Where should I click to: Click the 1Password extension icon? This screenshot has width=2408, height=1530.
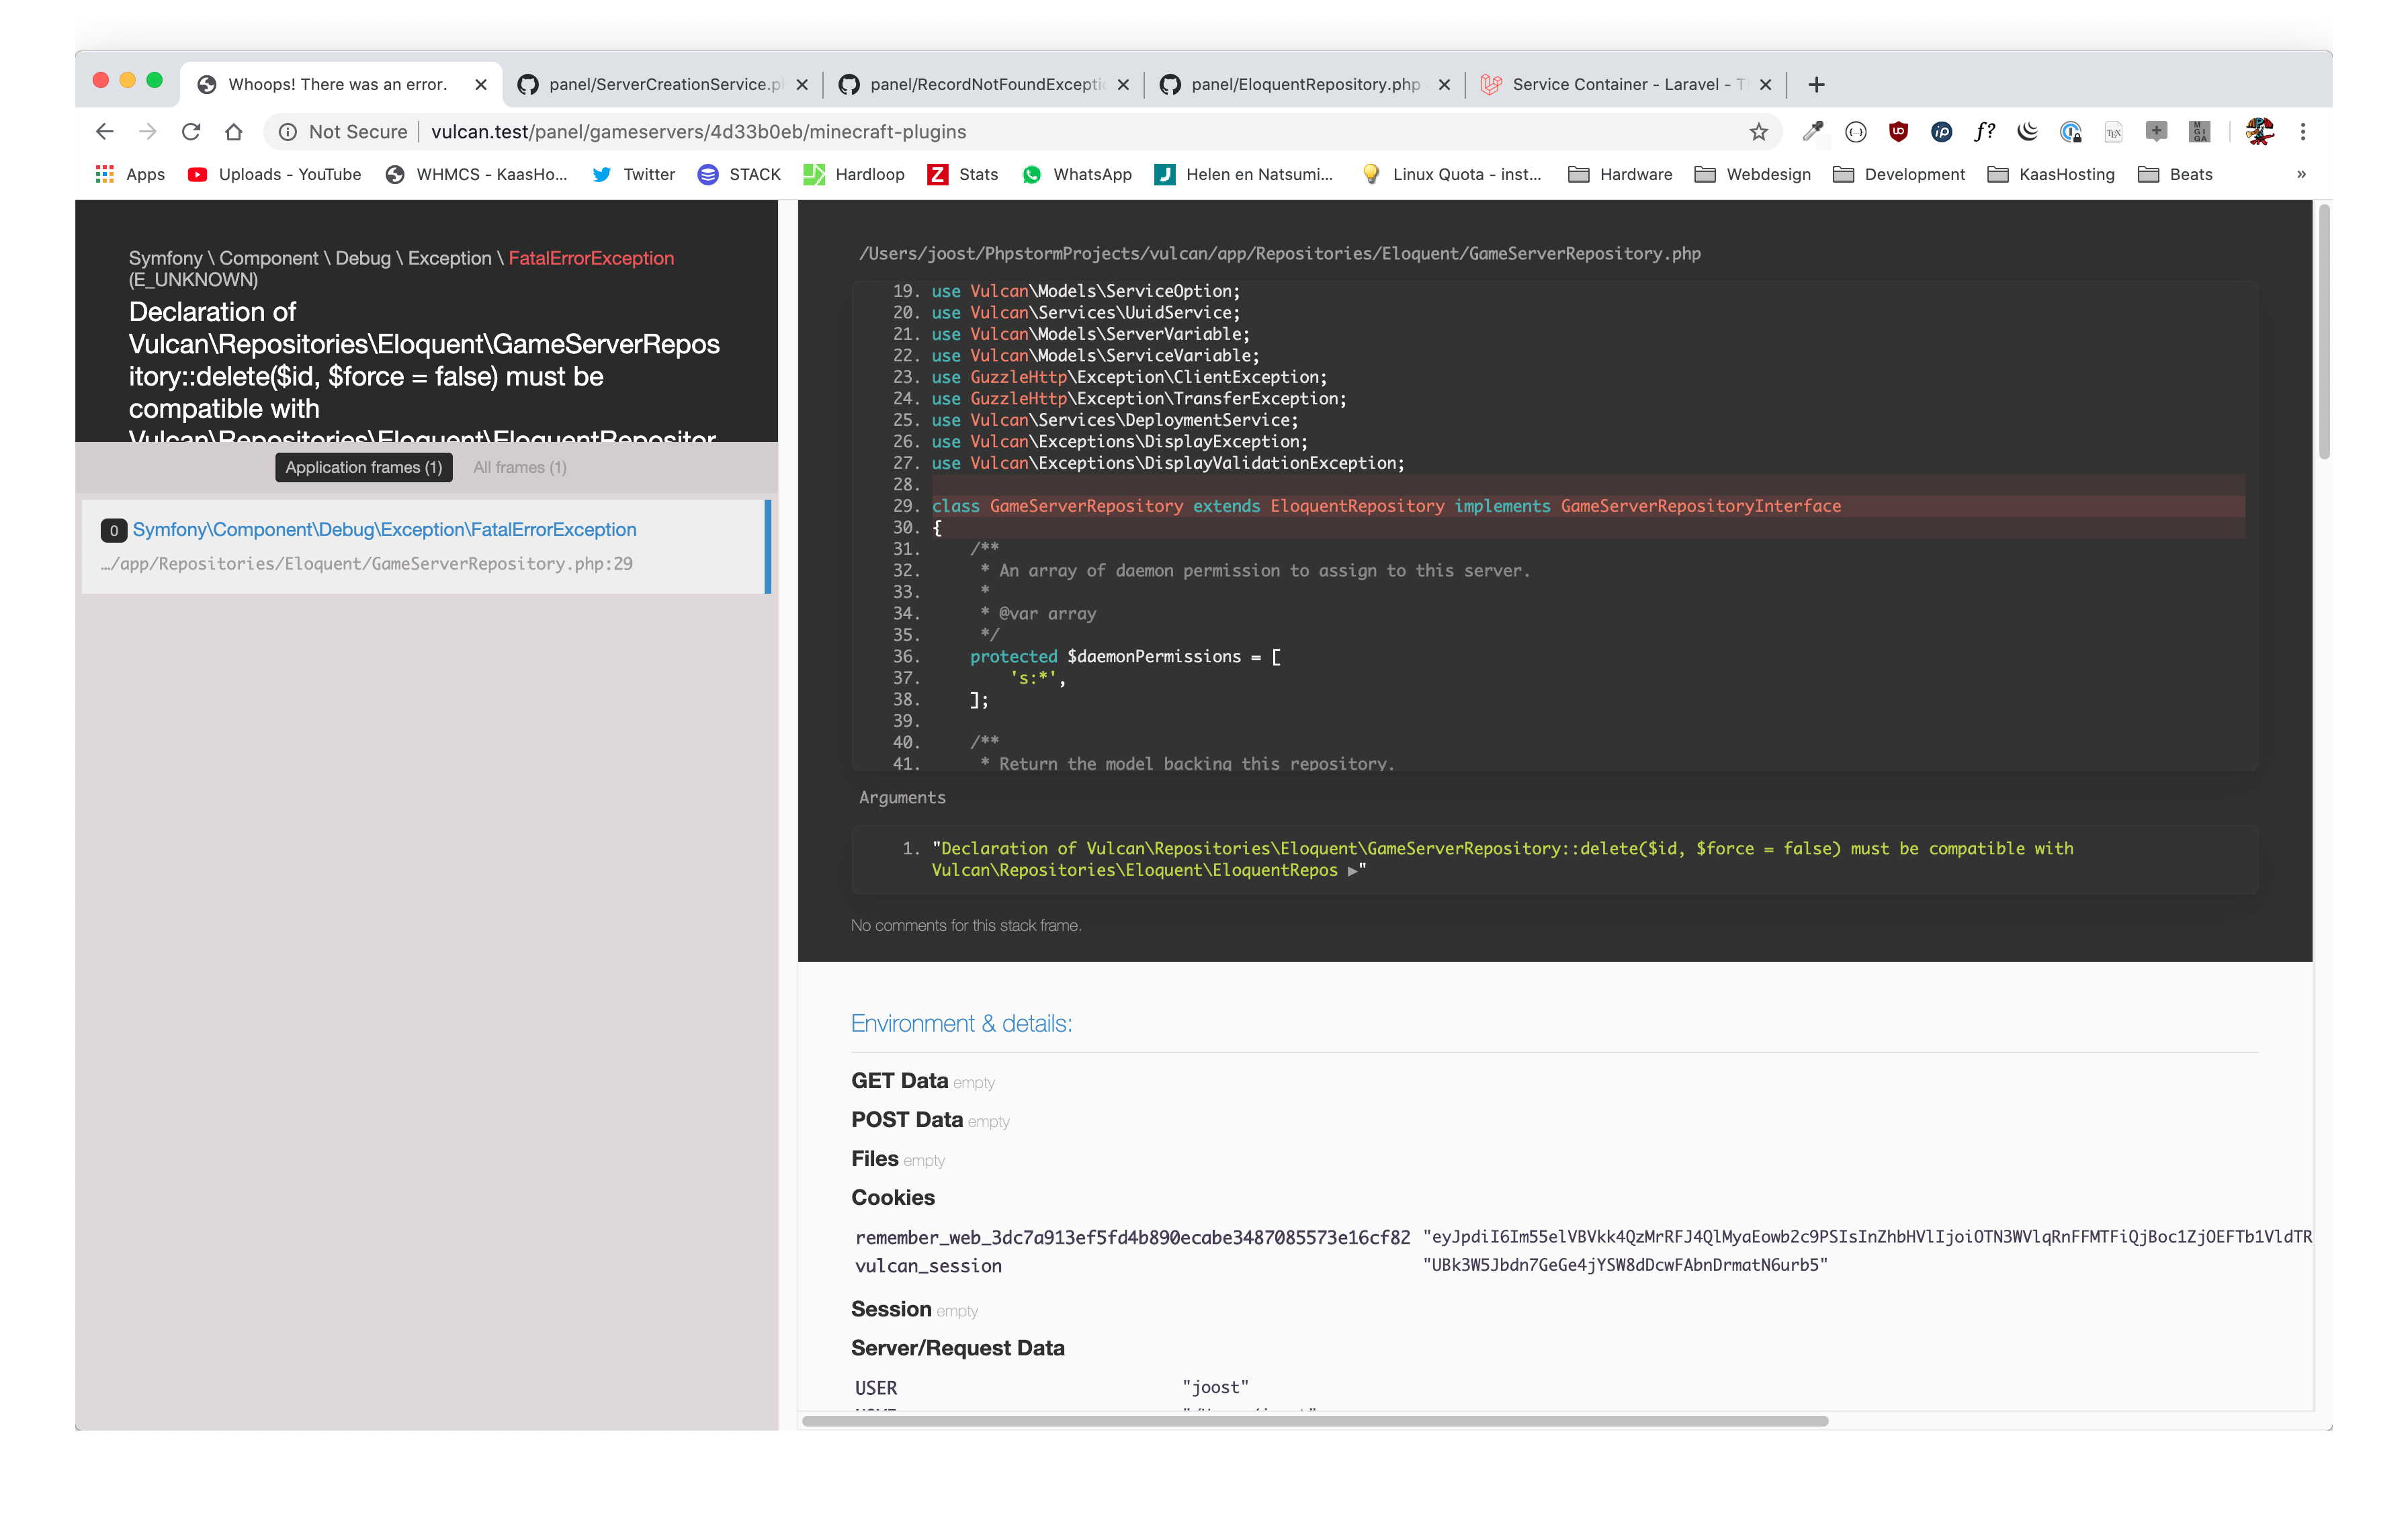(2070, 131)
